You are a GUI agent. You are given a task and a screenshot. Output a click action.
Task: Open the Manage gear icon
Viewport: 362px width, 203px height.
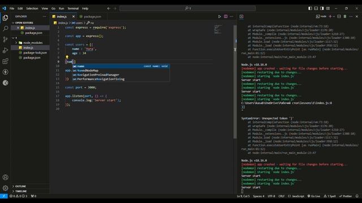(5, 188)
